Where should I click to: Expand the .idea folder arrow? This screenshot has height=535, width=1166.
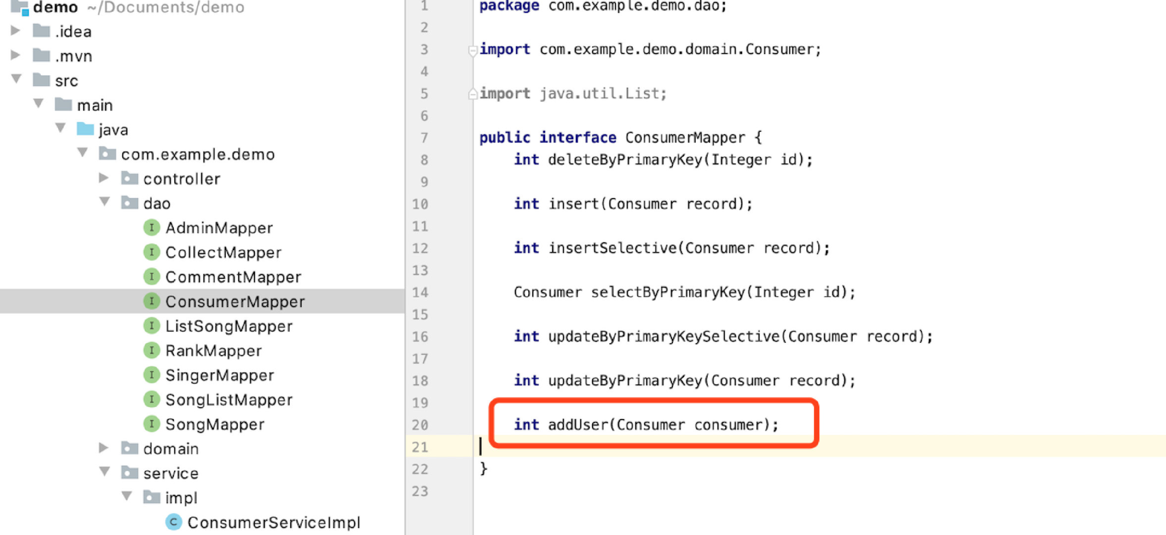point(15,31)
